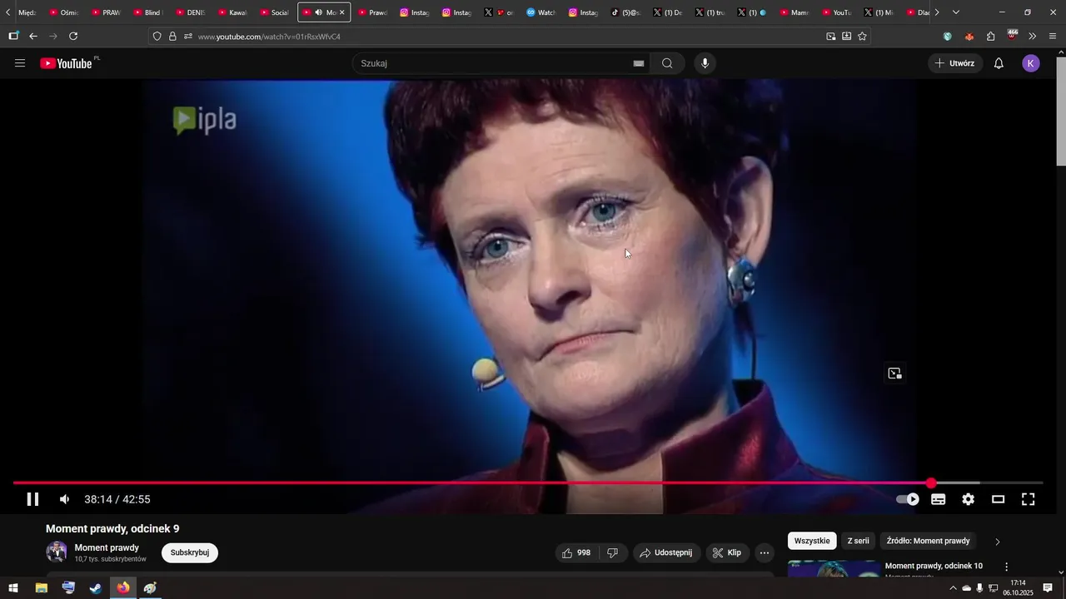1066x599 pixels.
Task: Open the odcinek 10 thumbnail
Action: [834, 567]
